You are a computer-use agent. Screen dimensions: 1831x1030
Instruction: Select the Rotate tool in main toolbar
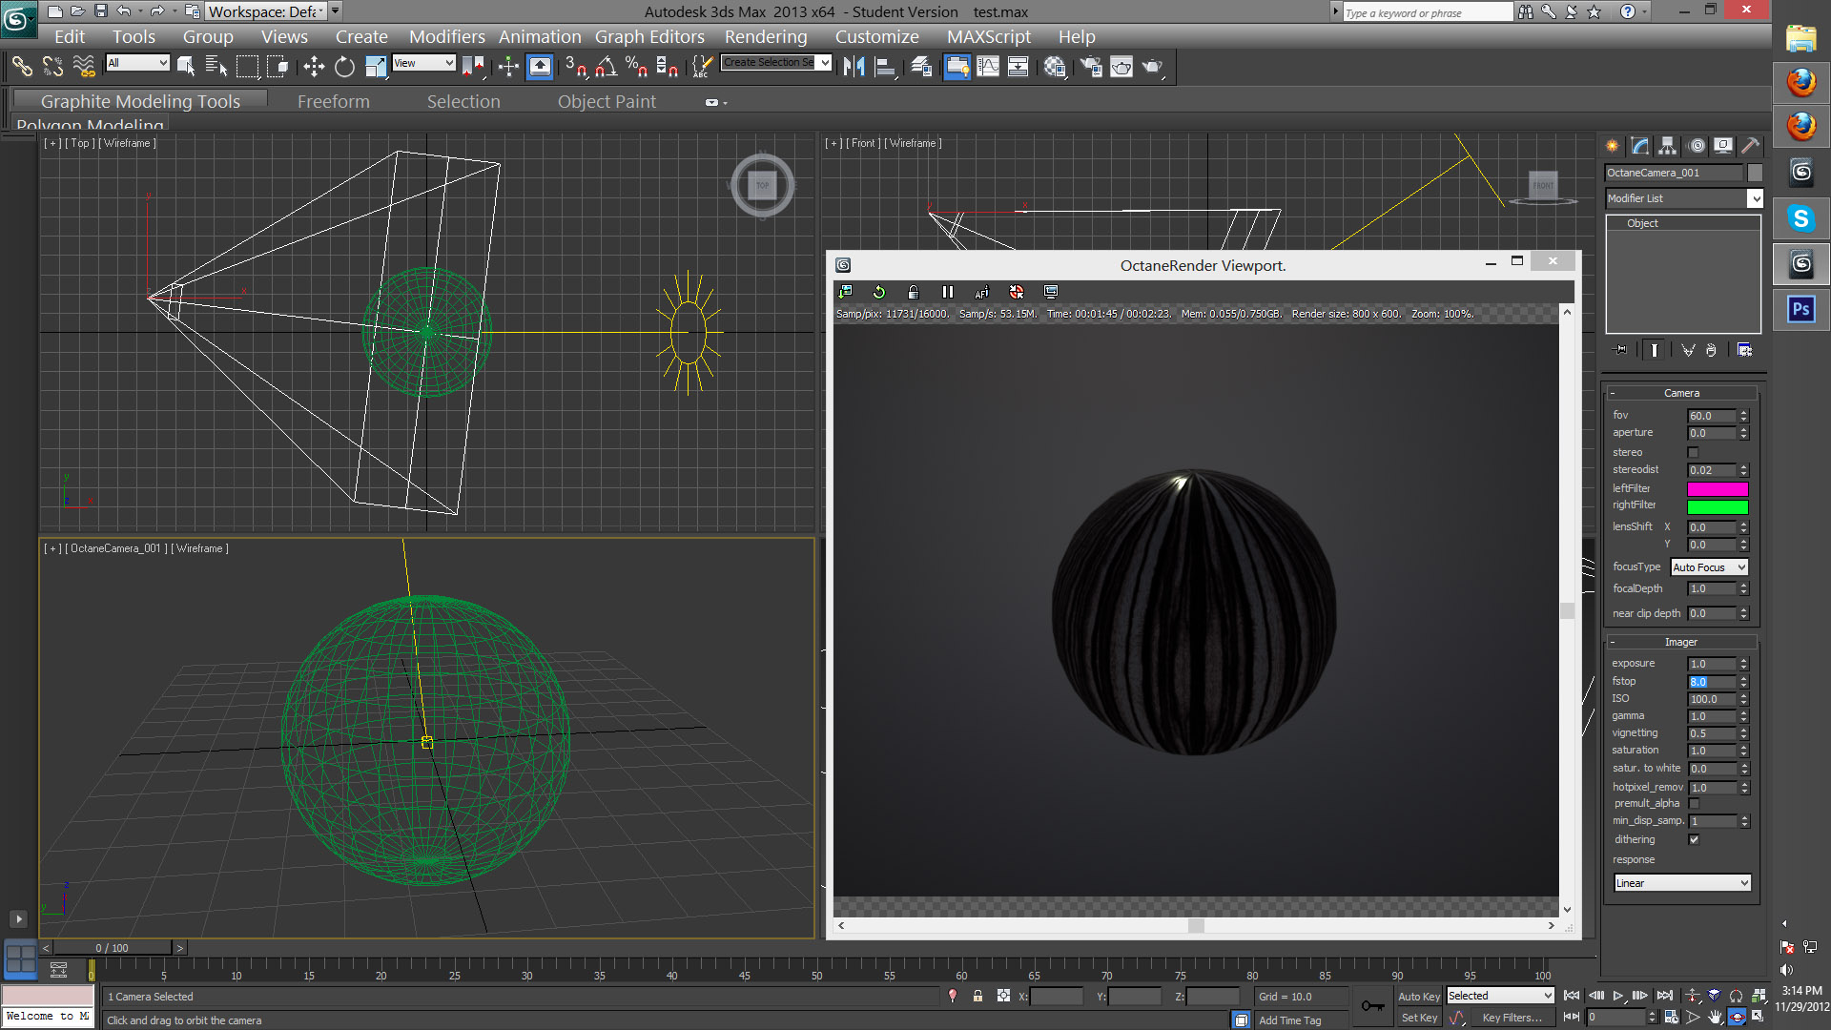pos(344,67)
